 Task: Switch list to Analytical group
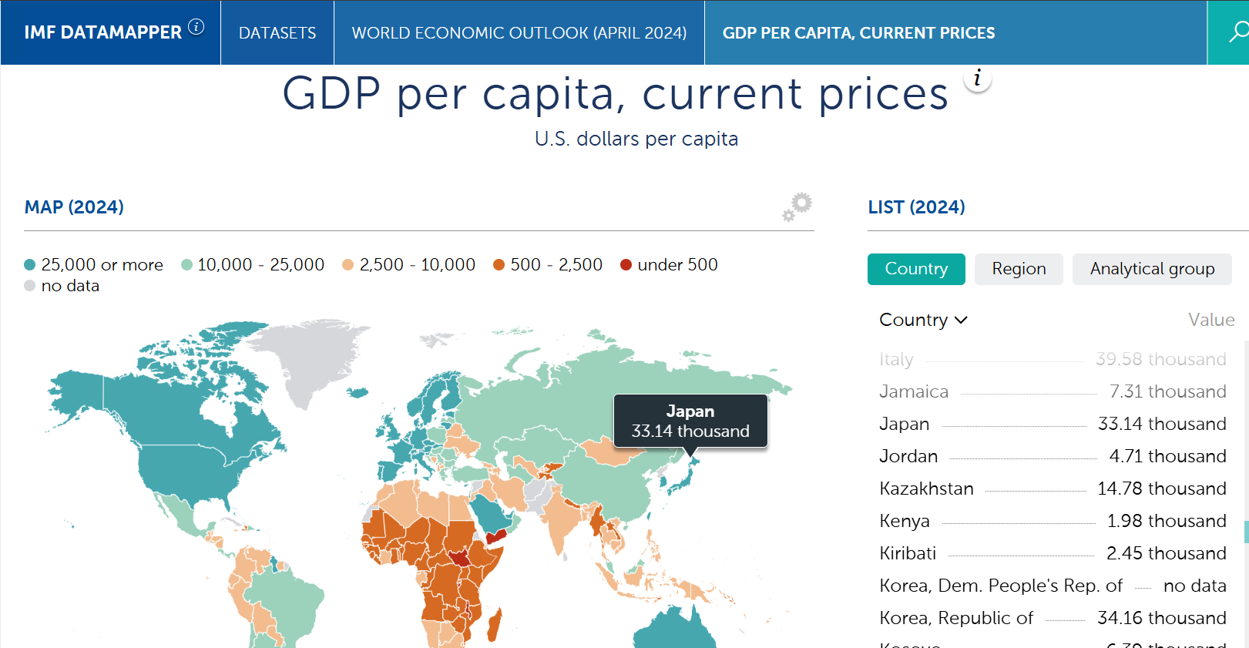click(1151, 269)
